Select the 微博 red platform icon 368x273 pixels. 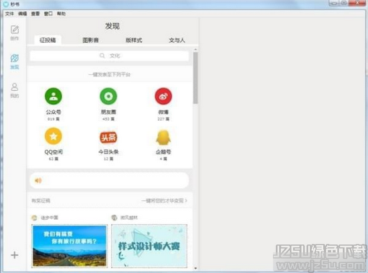point(163,96)
